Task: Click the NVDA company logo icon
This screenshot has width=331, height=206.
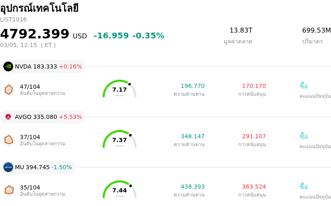Action: click(8, 66)
